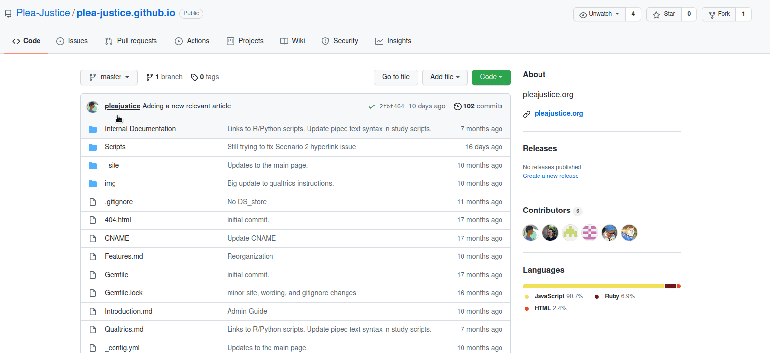Click the first contributor avatar
The image size is (770, 353).
[531, 233]
